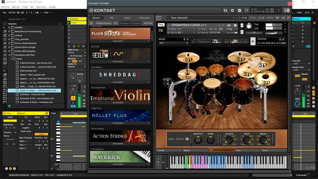Set Monitor to In
Screen dimensions: 318x179
coord(70,61)
